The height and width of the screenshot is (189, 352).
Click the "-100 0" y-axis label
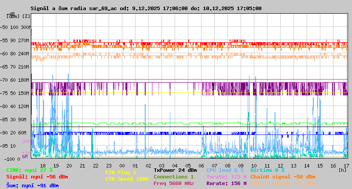click(12, 159)
